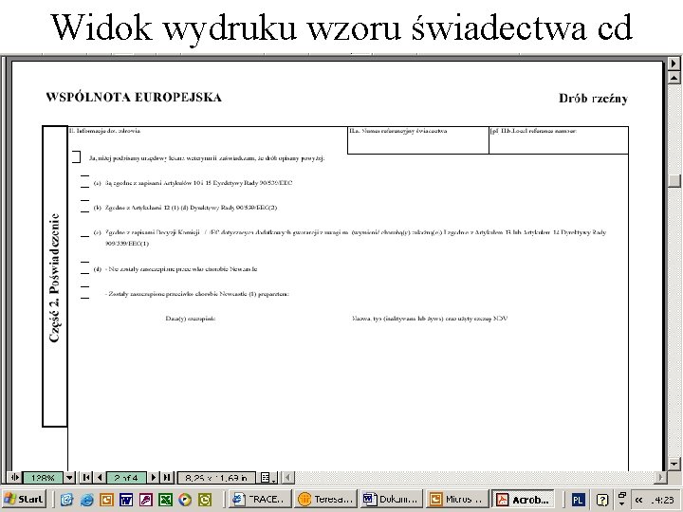
Task: Click the PL language indicator
Action: [x=578, y=500]
